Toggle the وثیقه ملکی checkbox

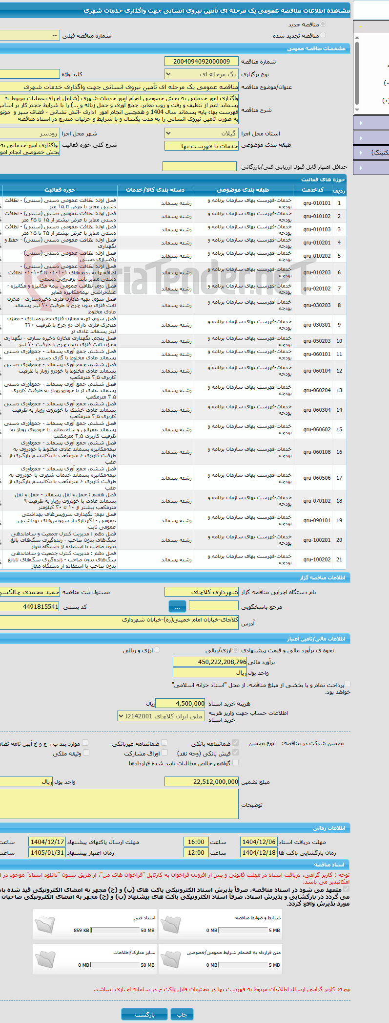(86, 753)
